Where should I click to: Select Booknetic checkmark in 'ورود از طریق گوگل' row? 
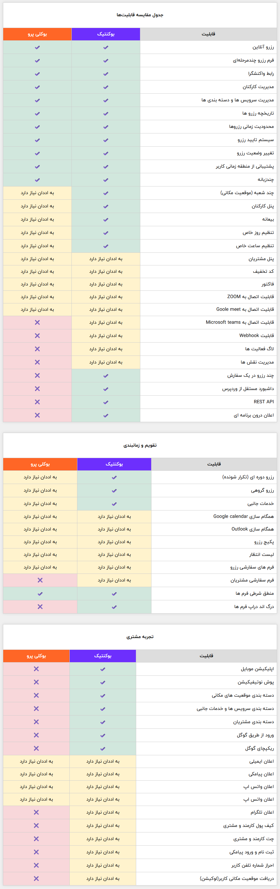[x=103, y=736]
